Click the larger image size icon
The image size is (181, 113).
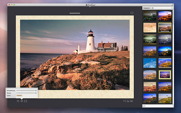(131, 101)
